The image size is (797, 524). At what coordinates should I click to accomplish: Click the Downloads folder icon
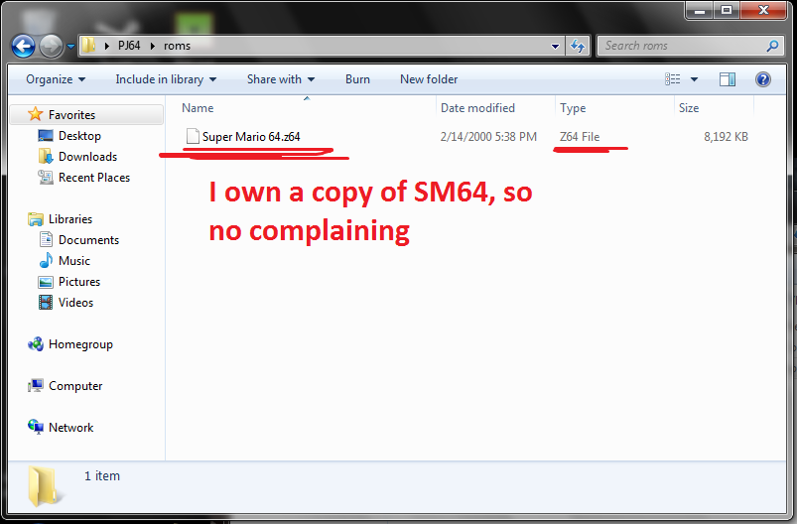[x=46, y=156]
